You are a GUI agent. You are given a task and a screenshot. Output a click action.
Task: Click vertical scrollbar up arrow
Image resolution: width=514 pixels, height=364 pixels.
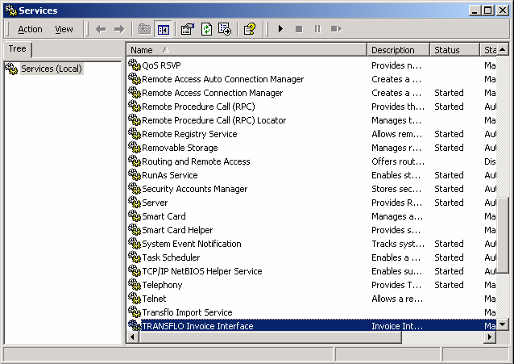point(503,50)
